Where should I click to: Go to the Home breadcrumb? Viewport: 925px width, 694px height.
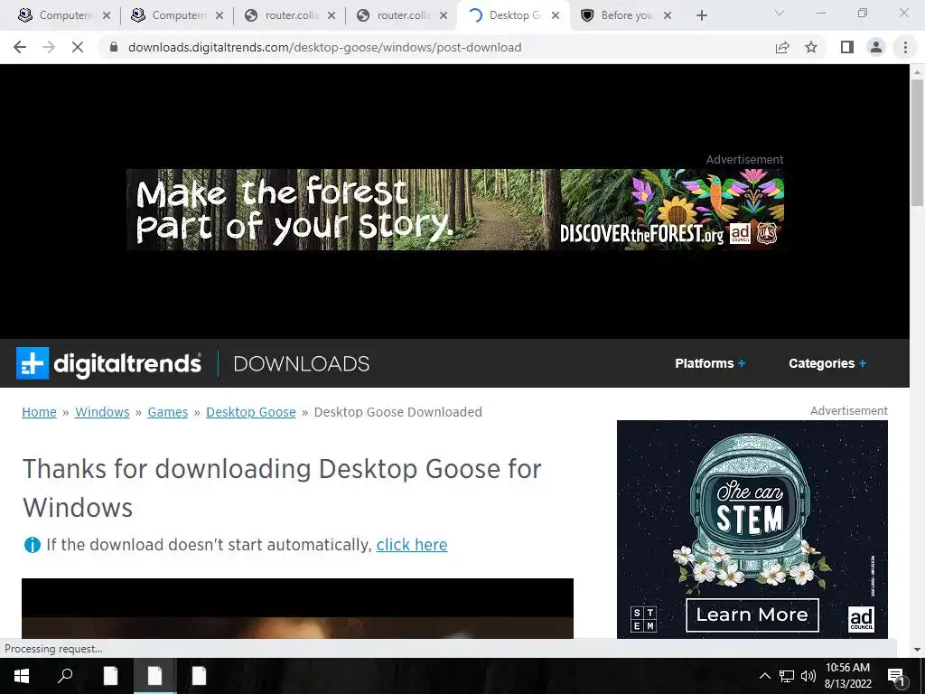pos(39,412)
